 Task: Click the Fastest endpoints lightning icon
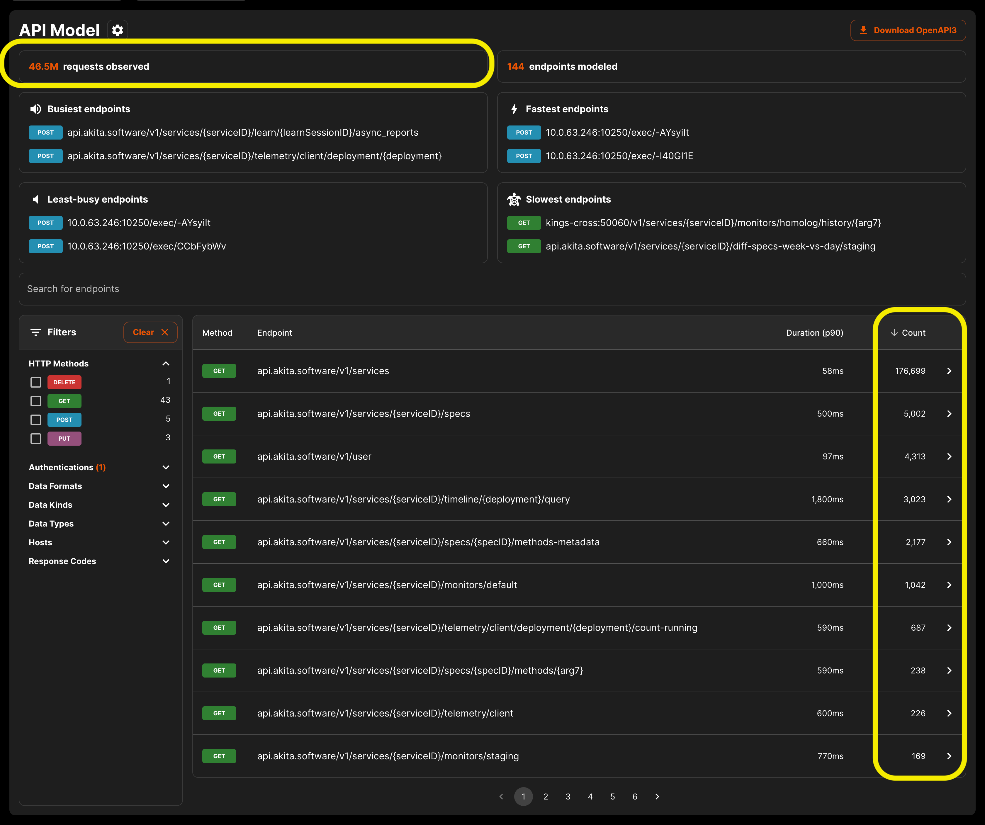(x=514, y=109)
